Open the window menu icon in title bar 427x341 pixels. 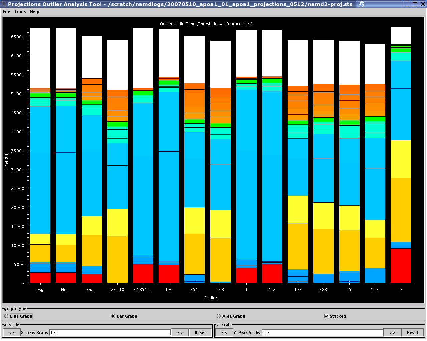click(x=4, y=4)
